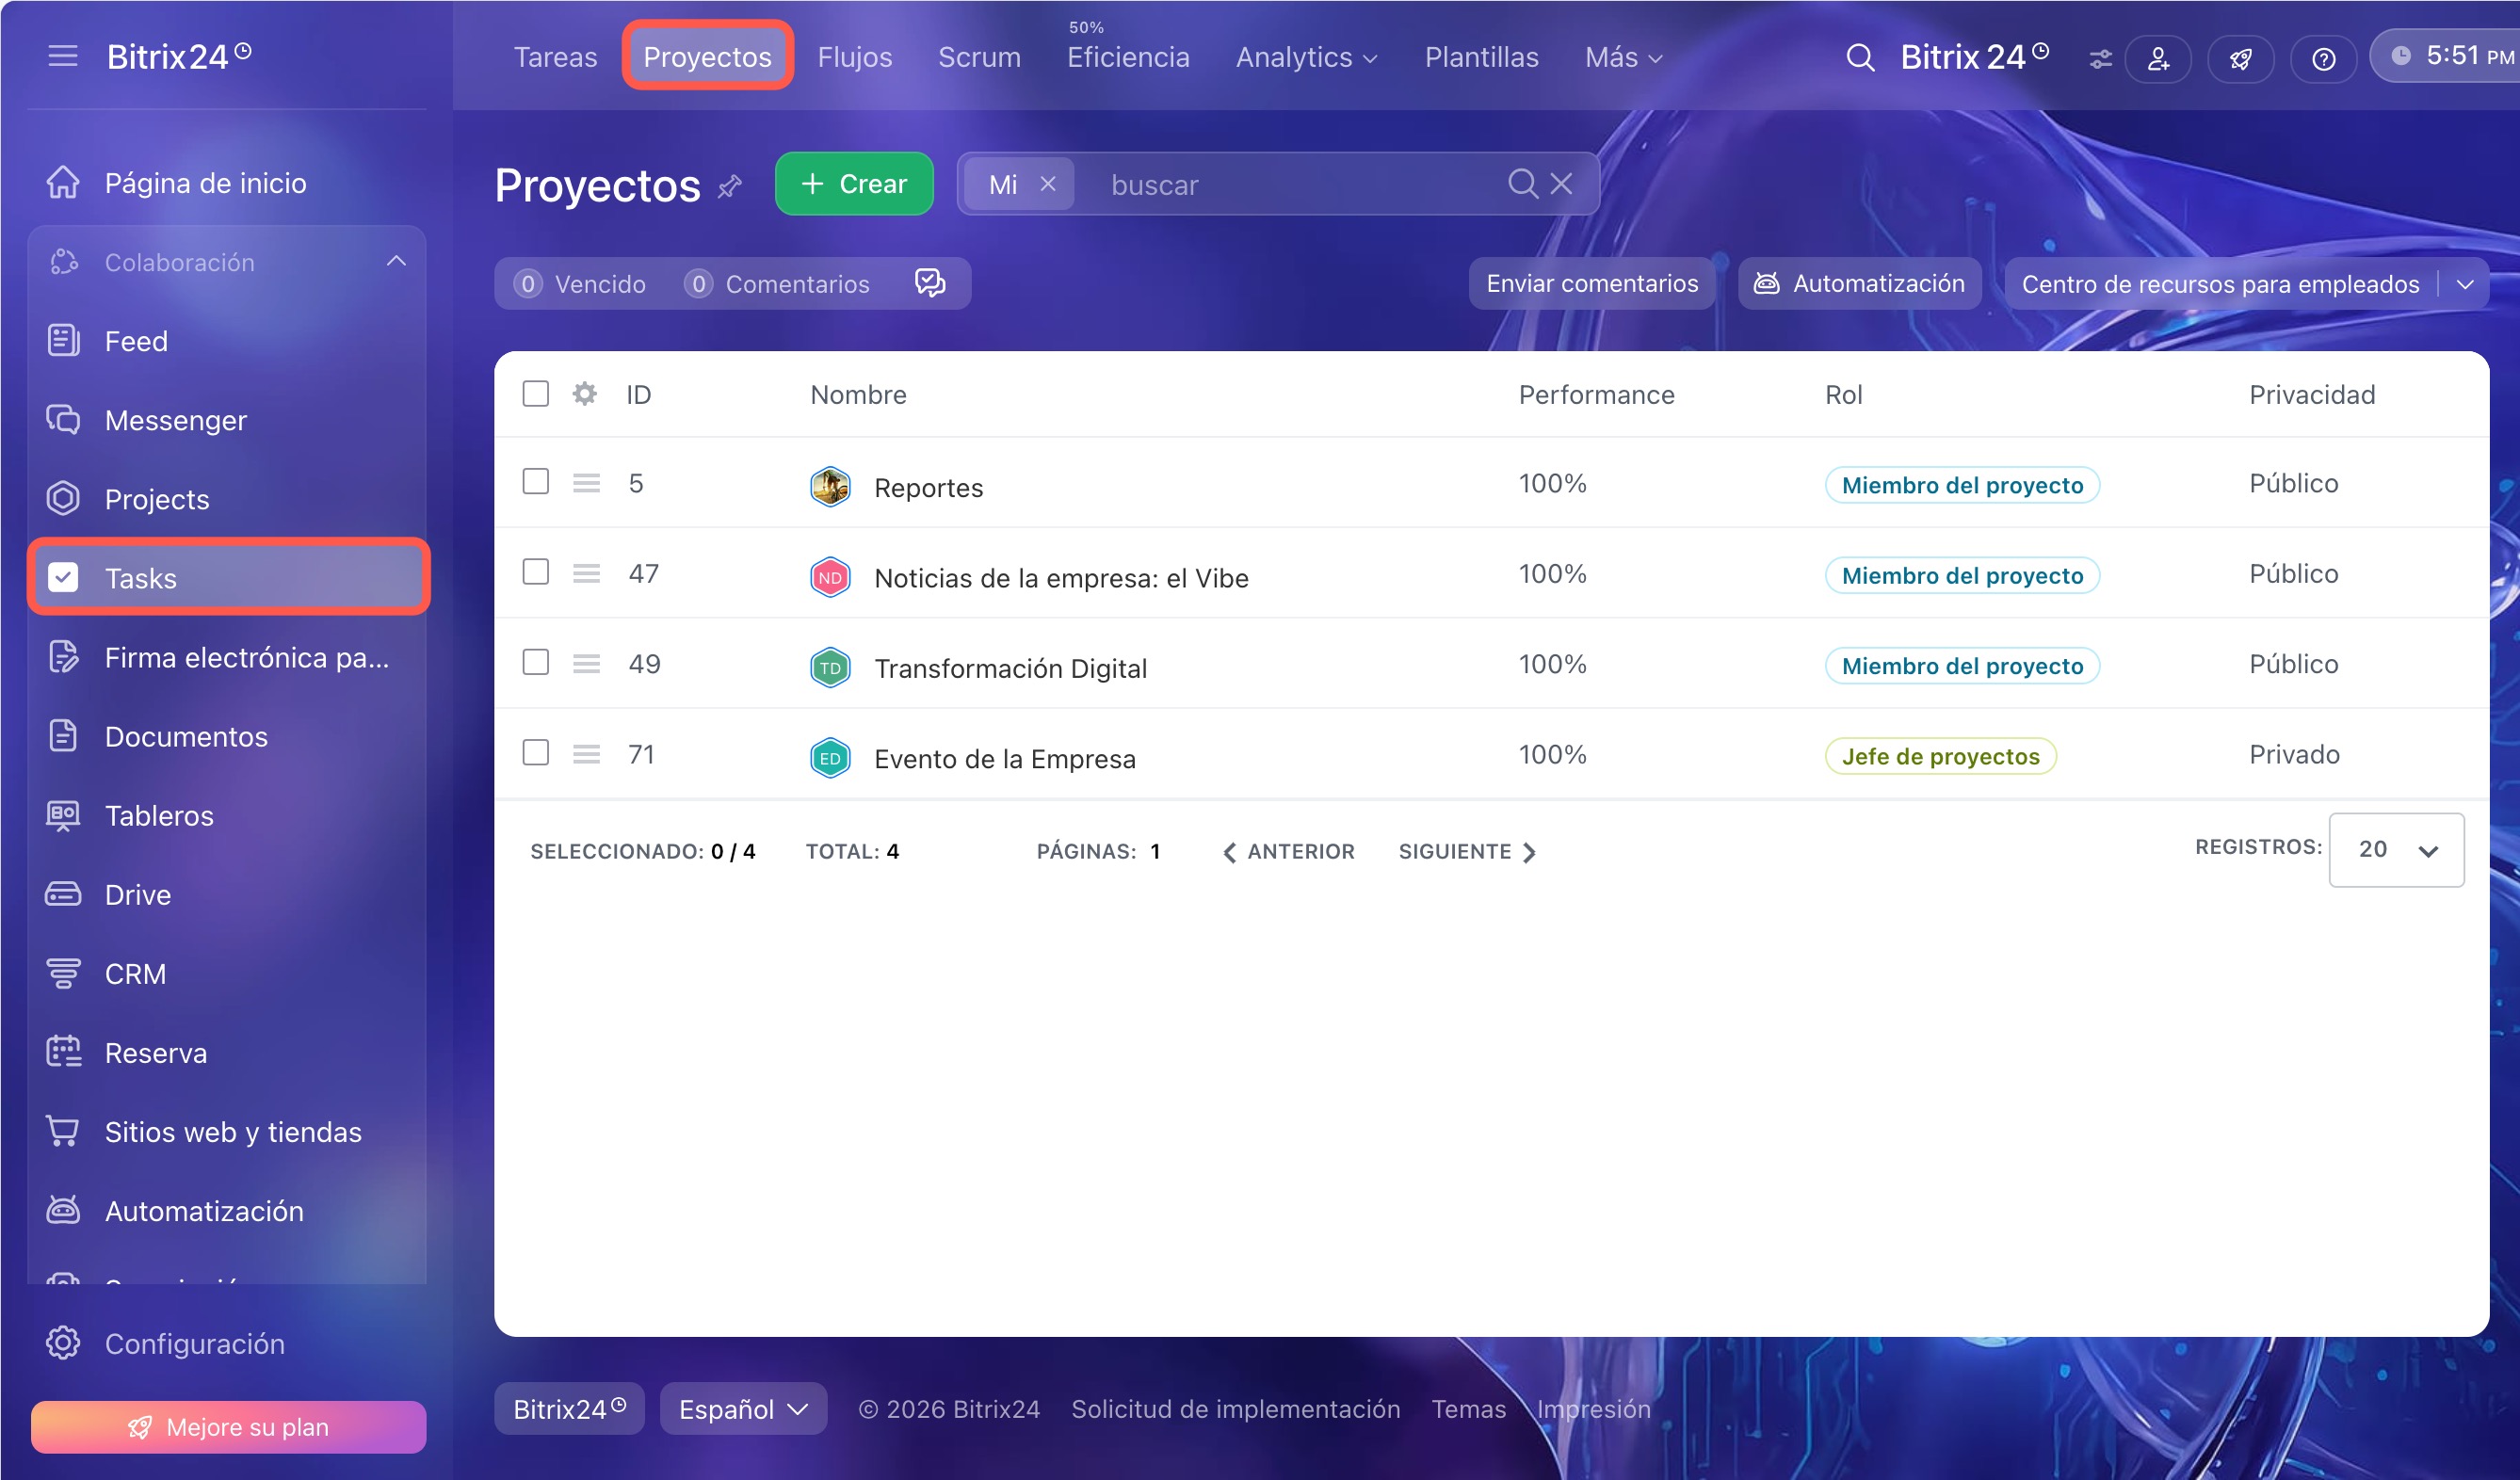The height and width of the screenshot is (1480, 2520).
Task: Clear the search field with X icon
Action: tap(1561, 184)
